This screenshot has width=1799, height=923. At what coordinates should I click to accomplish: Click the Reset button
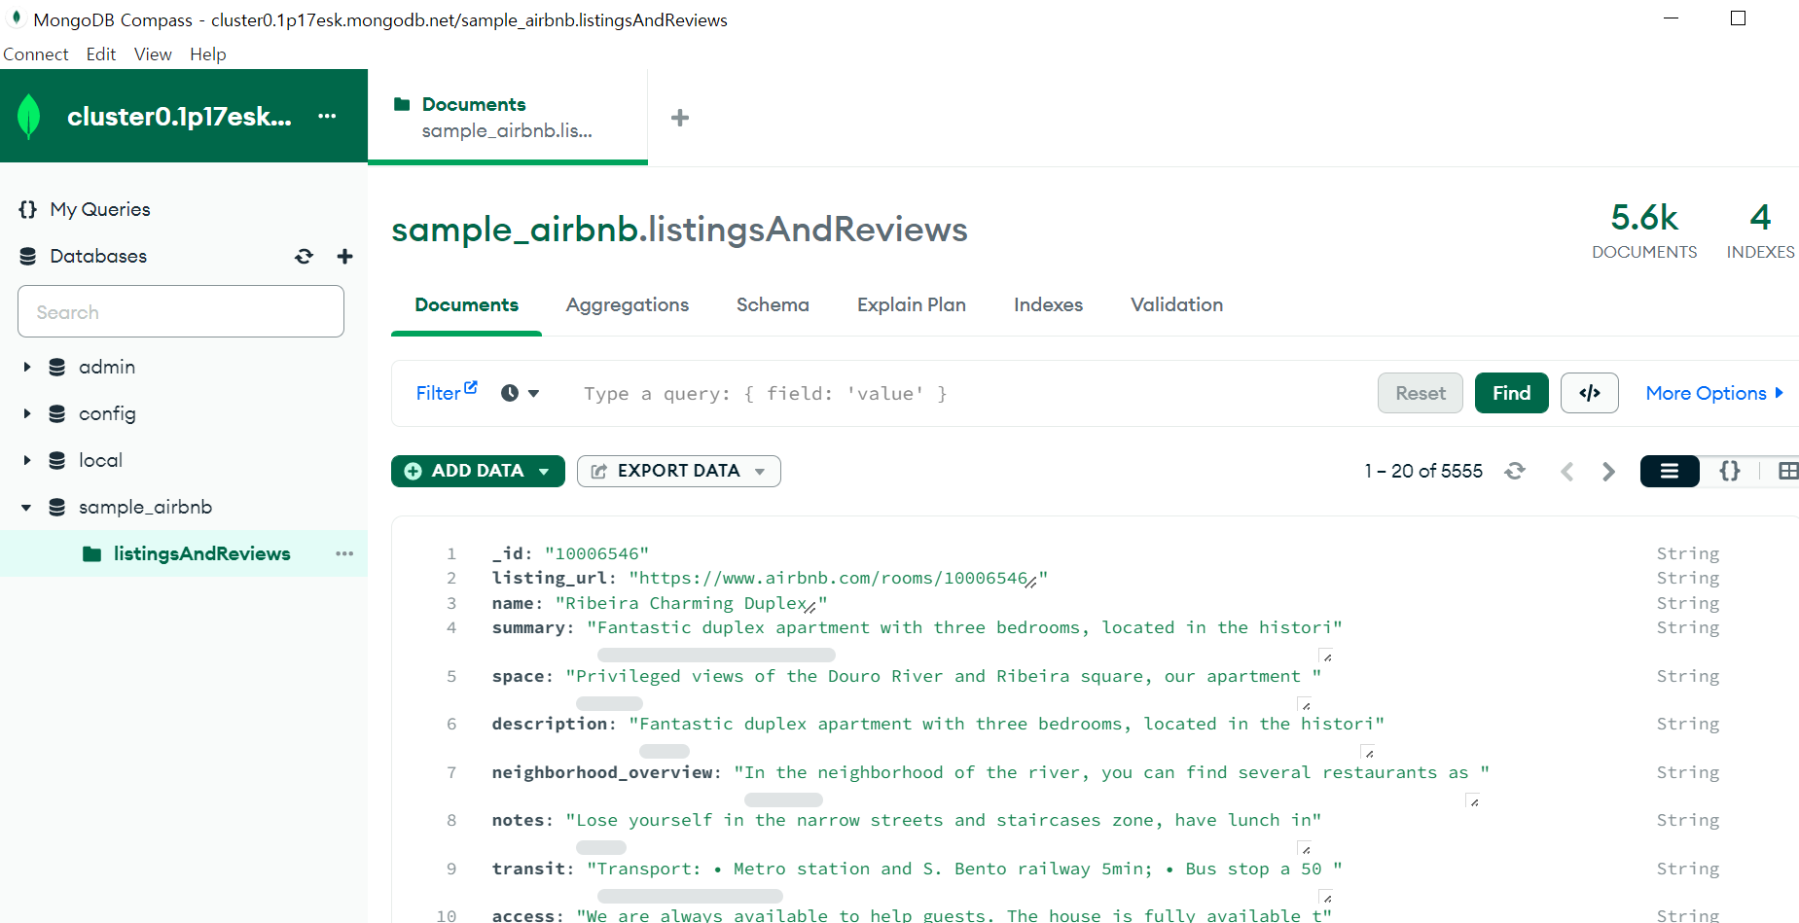1421,393
